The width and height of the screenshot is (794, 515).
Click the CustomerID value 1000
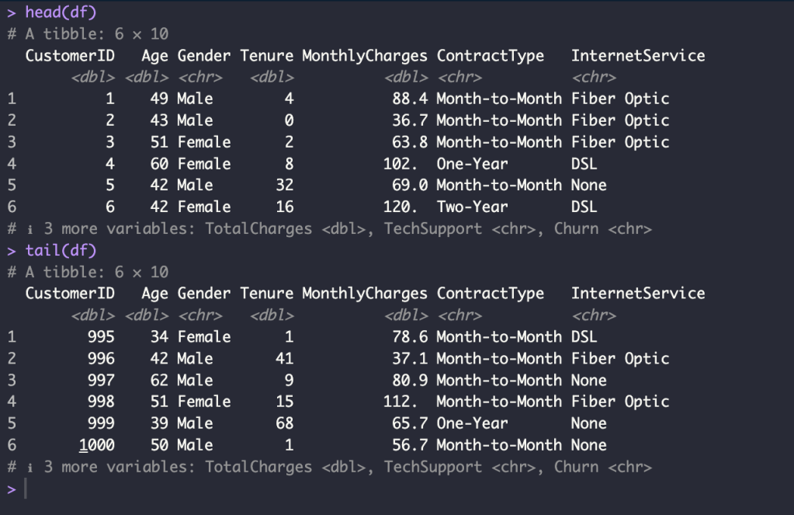coord(96,445)
